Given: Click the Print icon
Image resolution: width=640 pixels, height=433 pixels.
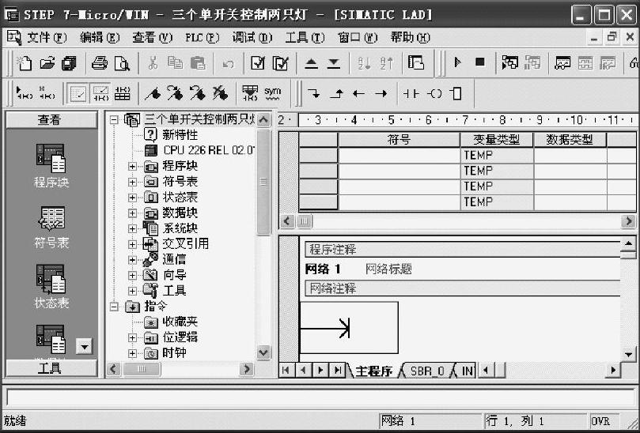Looking at the screenshot, I should [99, 63].
